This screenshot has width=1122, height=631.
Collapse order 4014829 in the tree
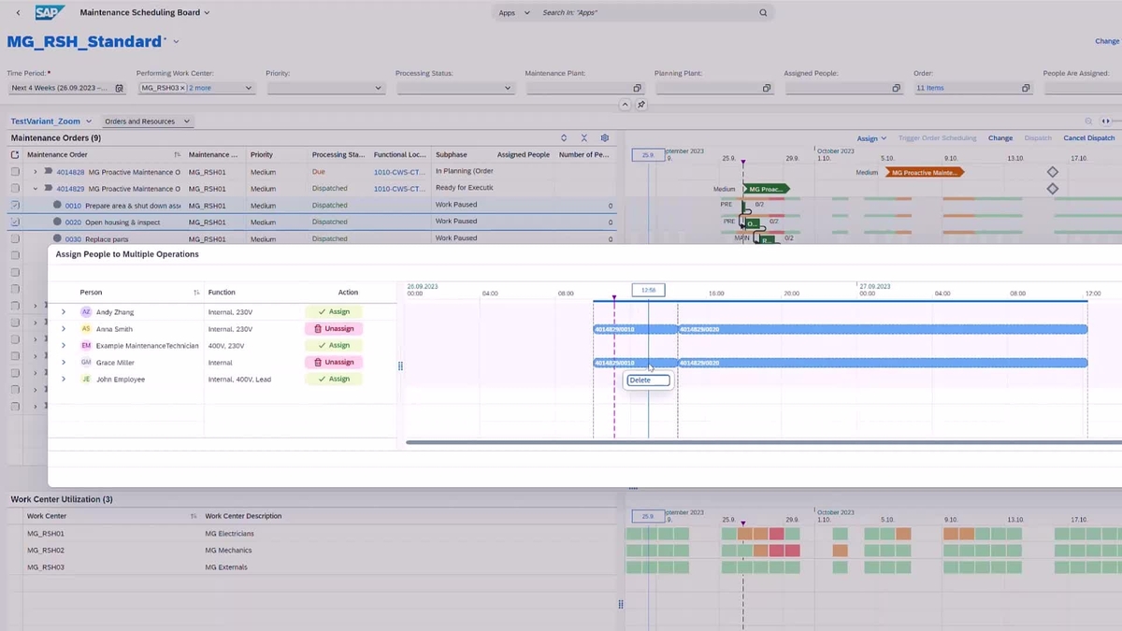(36, 188)
